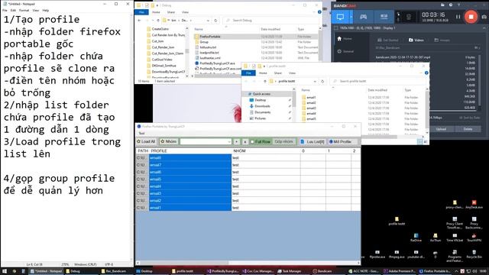Viewport: 489px width, 275px height.
Task: Click PROFILE column header
Action: click(190, 151)
